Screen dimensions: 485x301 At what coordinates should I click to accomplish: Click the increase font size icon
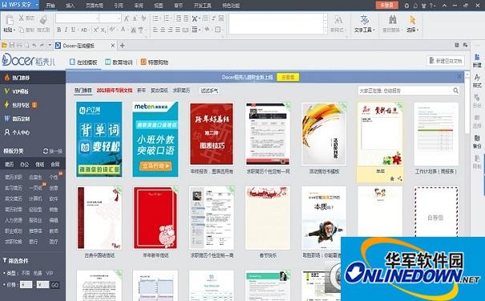coord(126,18)
